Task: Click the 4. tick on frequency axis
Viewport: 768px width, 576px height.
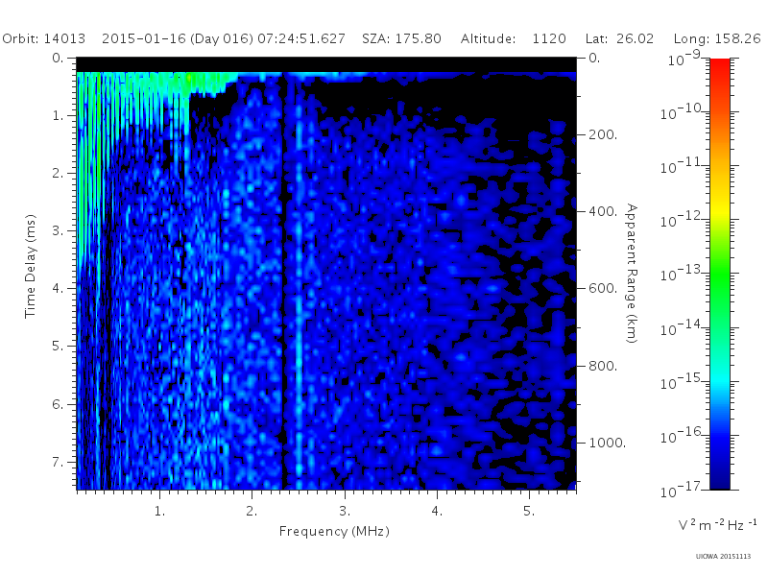Action: [x=437, y=512]
